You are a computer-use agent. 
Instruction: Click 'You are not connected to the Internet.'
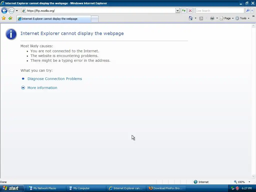[65, 51]
